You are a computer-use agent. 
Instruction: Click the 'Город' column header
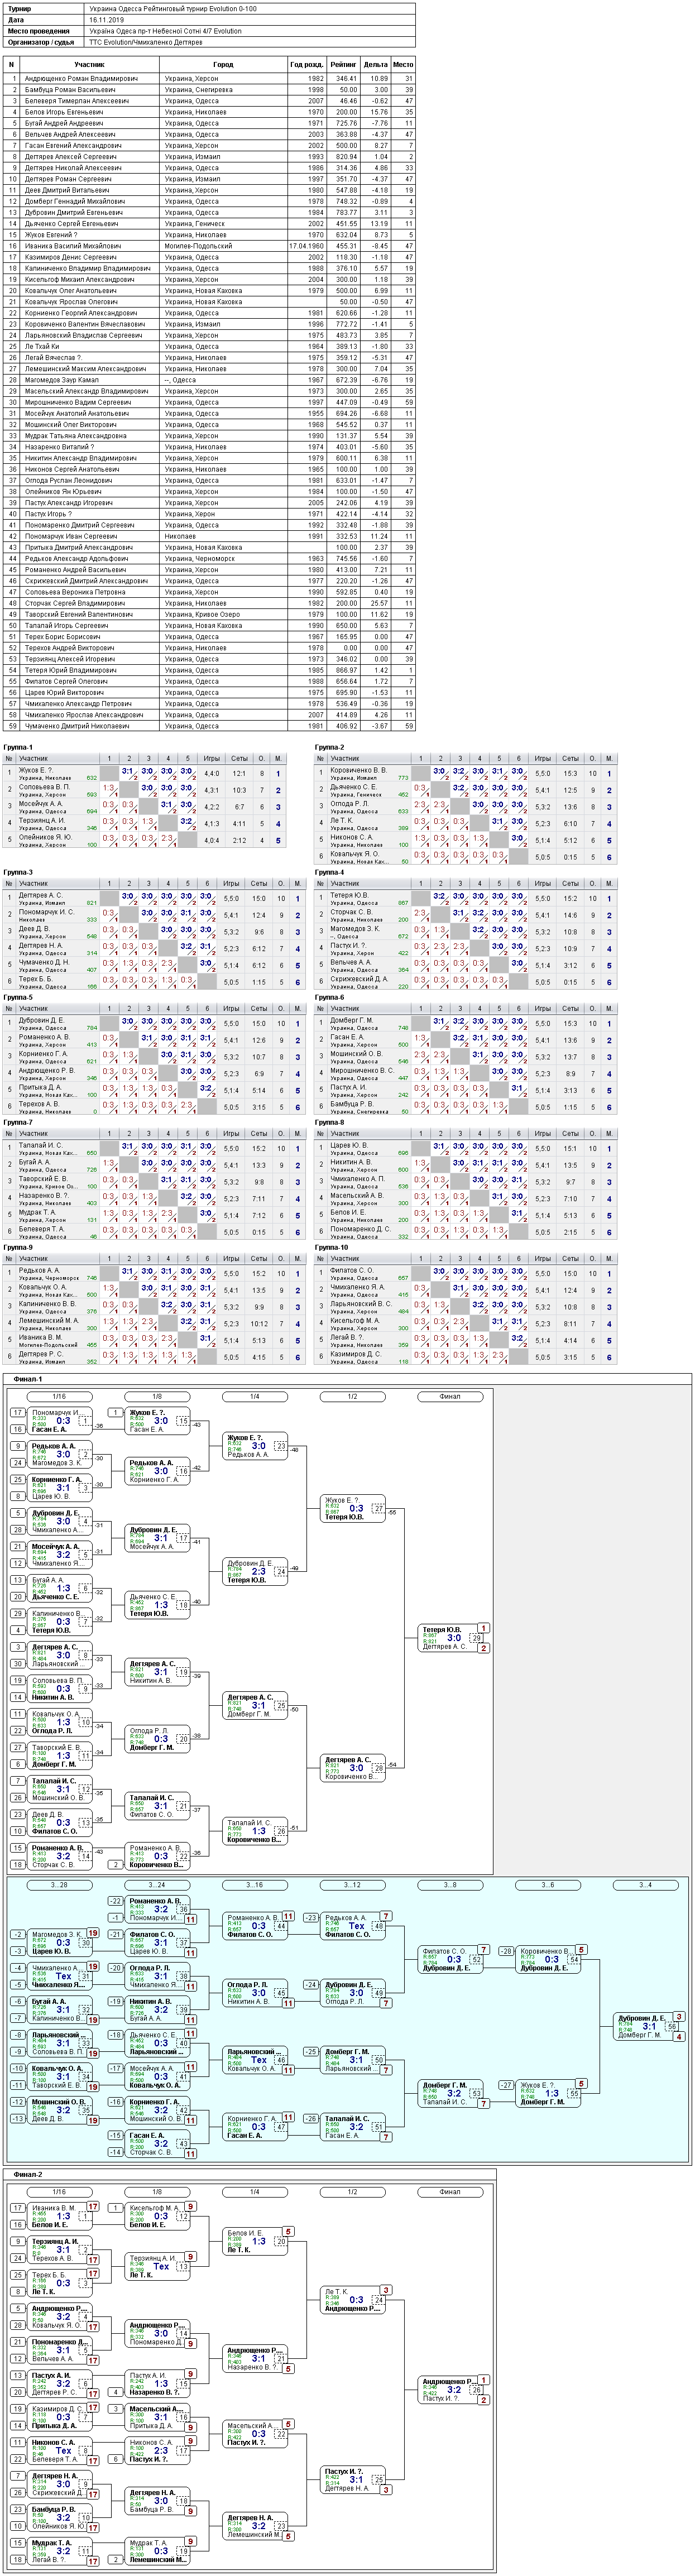pyautogui.click(x=224, y=64)
